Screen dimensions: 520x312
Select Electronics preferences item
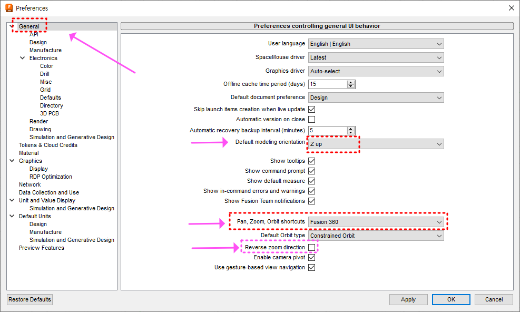point(43,58)
